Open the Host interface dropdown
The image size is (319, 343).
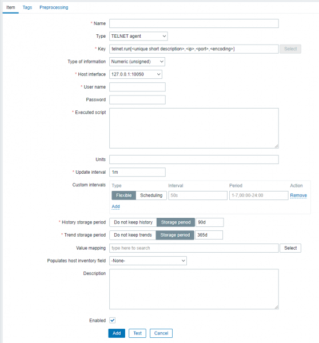click(135, 74)
